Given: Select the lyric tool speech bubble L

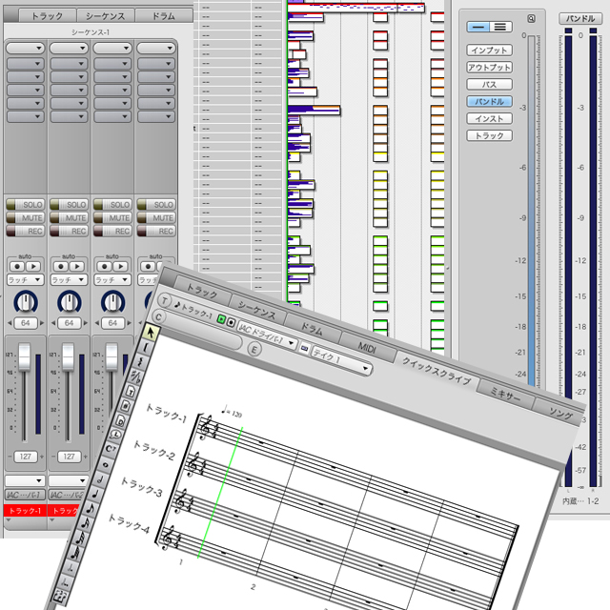Looking at the screenshot, I should (x=116, y=435).
